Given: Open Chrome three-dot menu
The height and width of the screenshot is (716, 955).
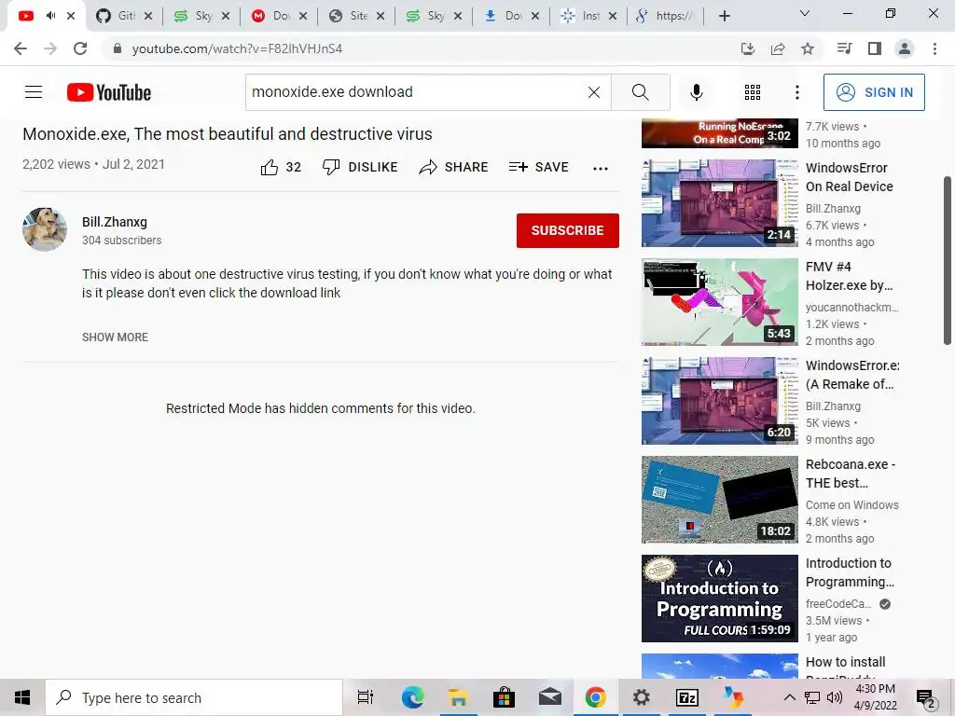Looking at the screenshot, I should pyautogui.click(x=934, y=48).
